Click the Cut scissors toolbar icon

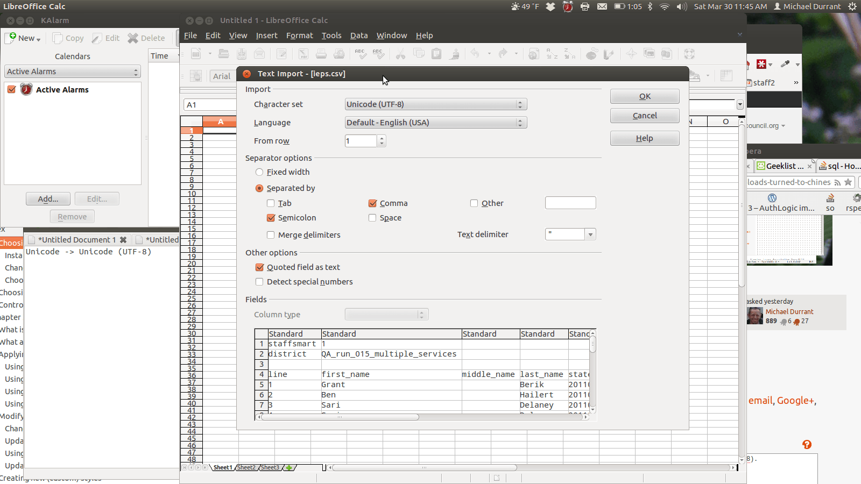tap(400, 54)
